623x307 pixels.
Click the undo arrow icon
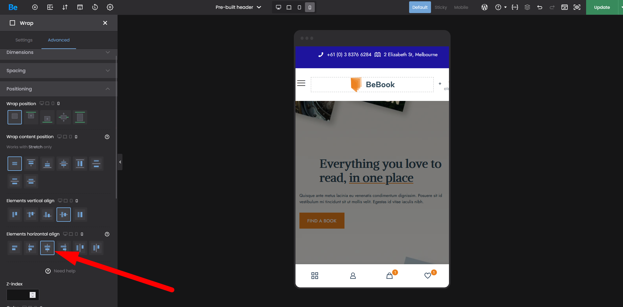coord(540,7)
